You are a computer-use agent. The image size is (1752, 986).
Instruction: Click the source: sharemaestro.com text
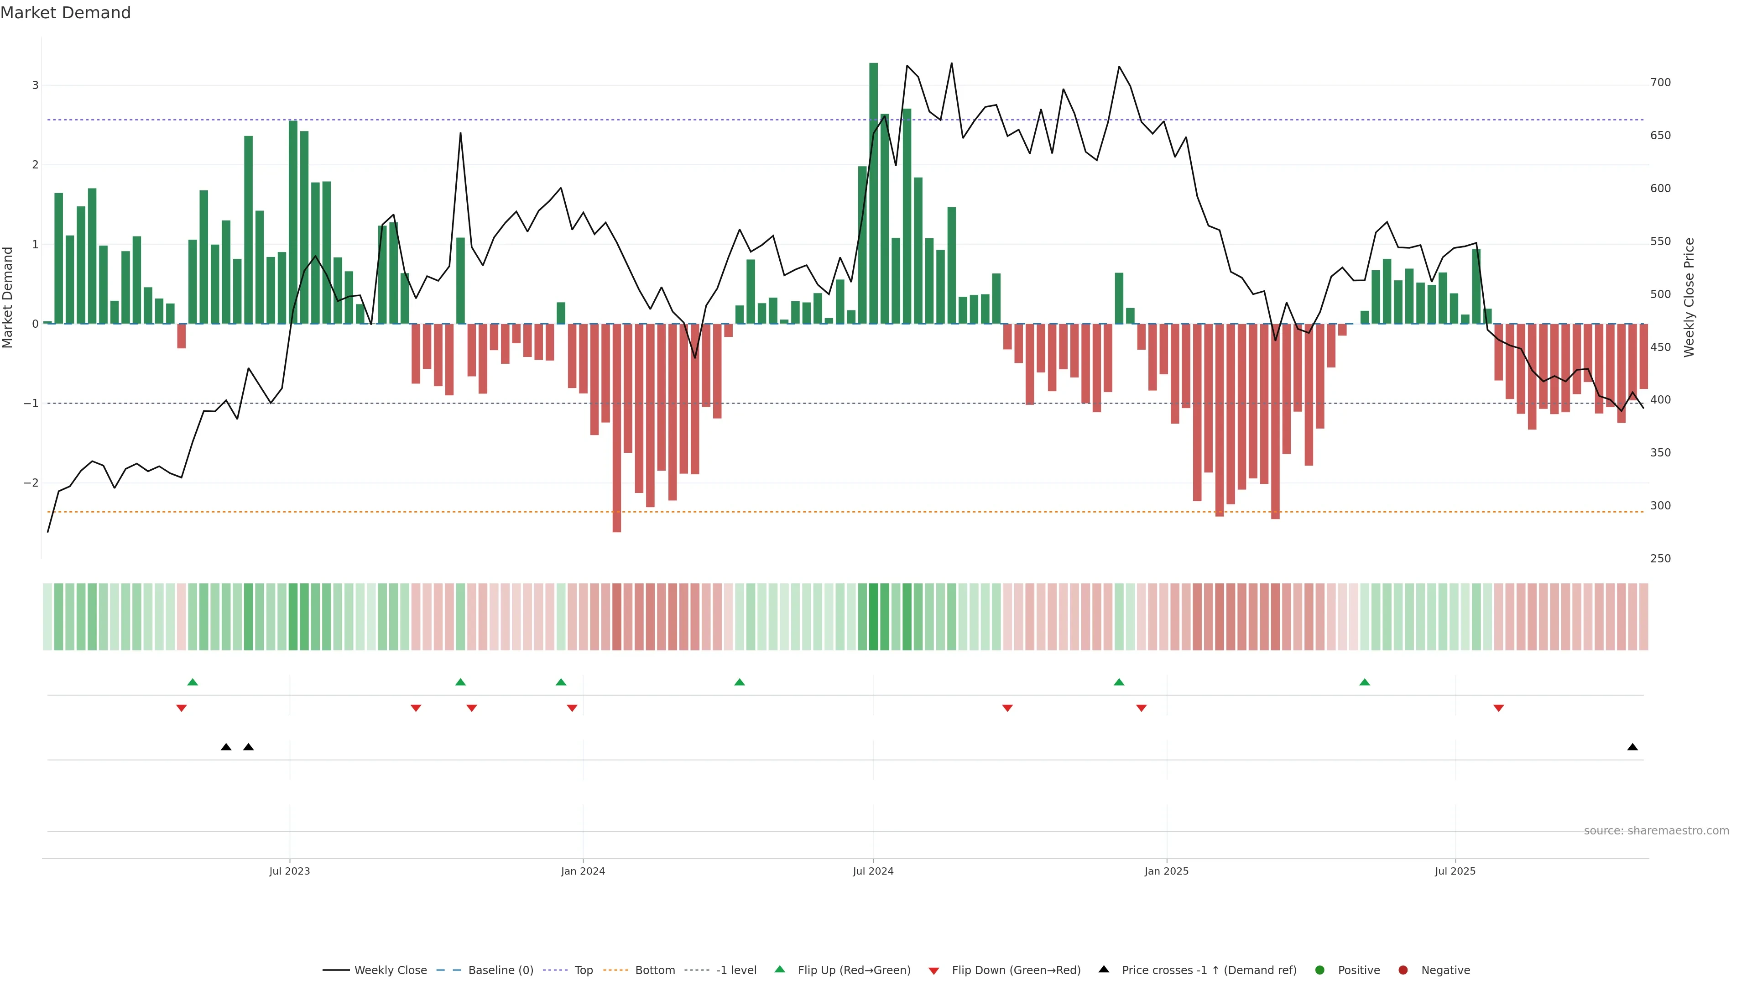pyautogui.click(x=1656, y=830)
